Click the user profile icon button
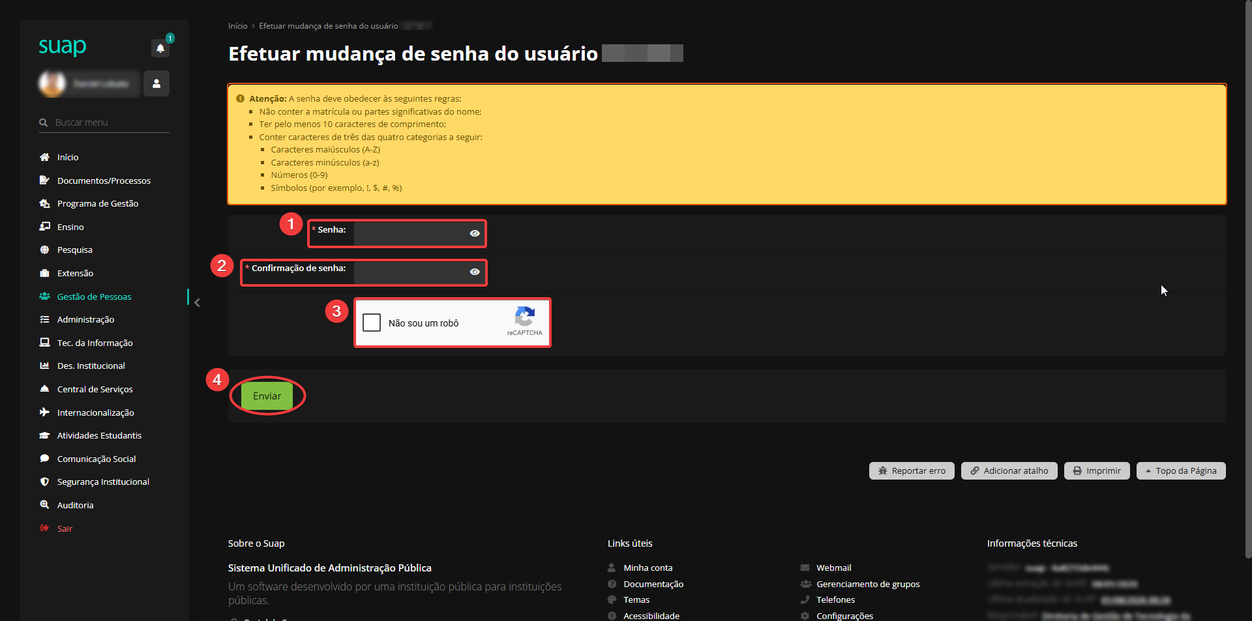The width and height of the screenshot is (1252, 621). click(156, 83)
